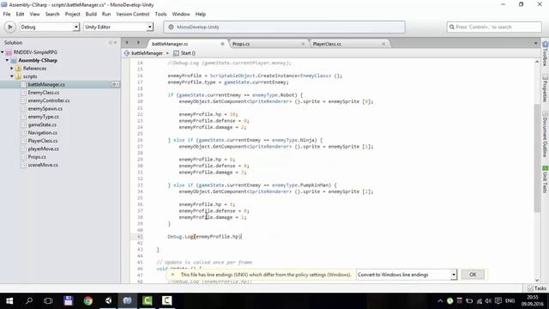Screen dimensions: 549x309
Task: Open the Unit Tests side panel
Action: click(546, 179)
